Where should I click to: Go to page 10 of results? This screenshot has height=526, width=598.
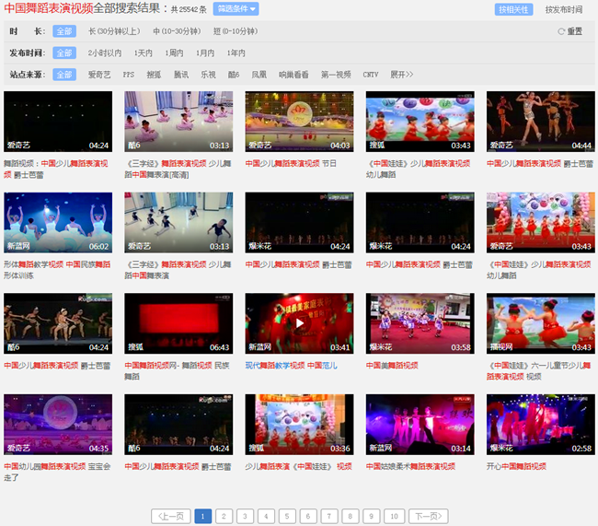click(x=393, y=516)
